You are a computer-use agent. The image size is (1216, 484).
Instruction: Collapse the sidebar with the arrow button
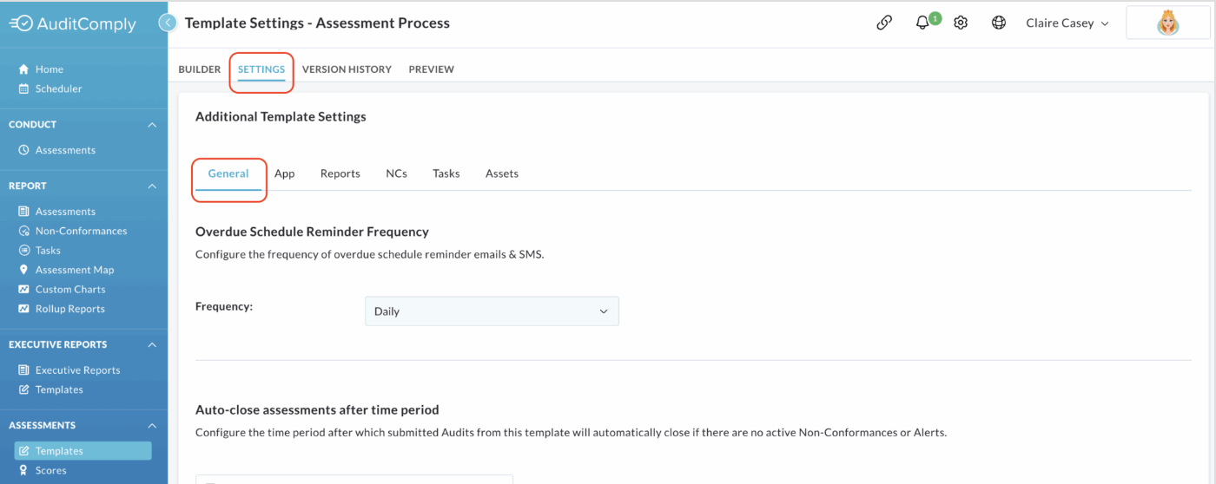coord(168,23)
